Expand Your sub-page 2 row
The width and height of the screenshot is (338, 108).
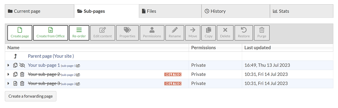(x=8, y=74)
